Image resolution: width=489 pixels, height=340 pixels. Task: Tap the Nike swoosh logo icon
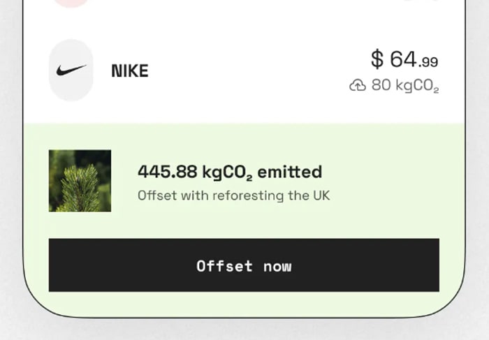click(71, 70)
